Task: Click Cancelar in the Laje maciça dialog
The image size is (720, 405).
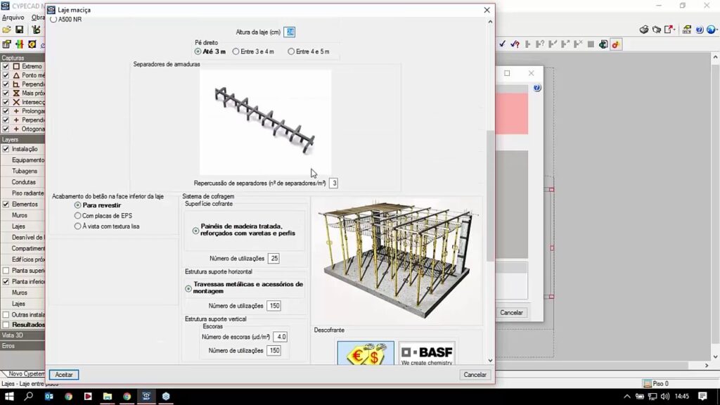Action: pyautogui.click(x=475, y=375)
